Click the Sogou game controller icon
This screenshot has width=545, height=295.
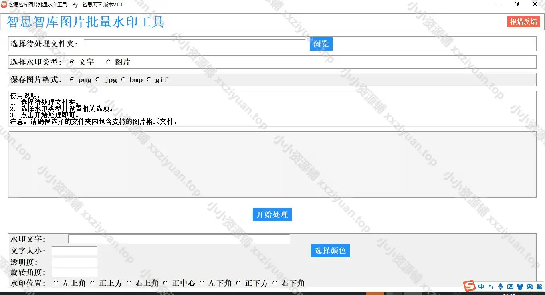[x=529, y=287]
